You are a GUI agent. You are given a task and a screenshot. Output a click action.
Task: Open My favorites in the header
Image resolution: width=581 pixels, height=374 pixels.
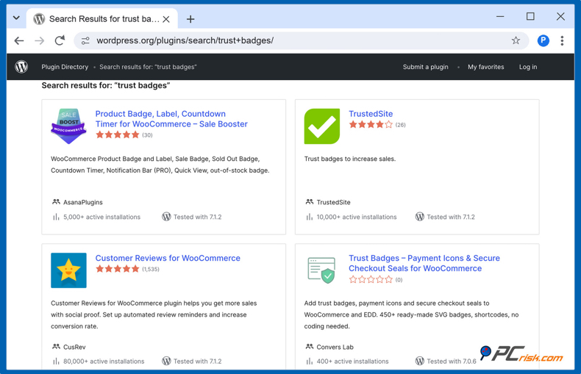486,67
